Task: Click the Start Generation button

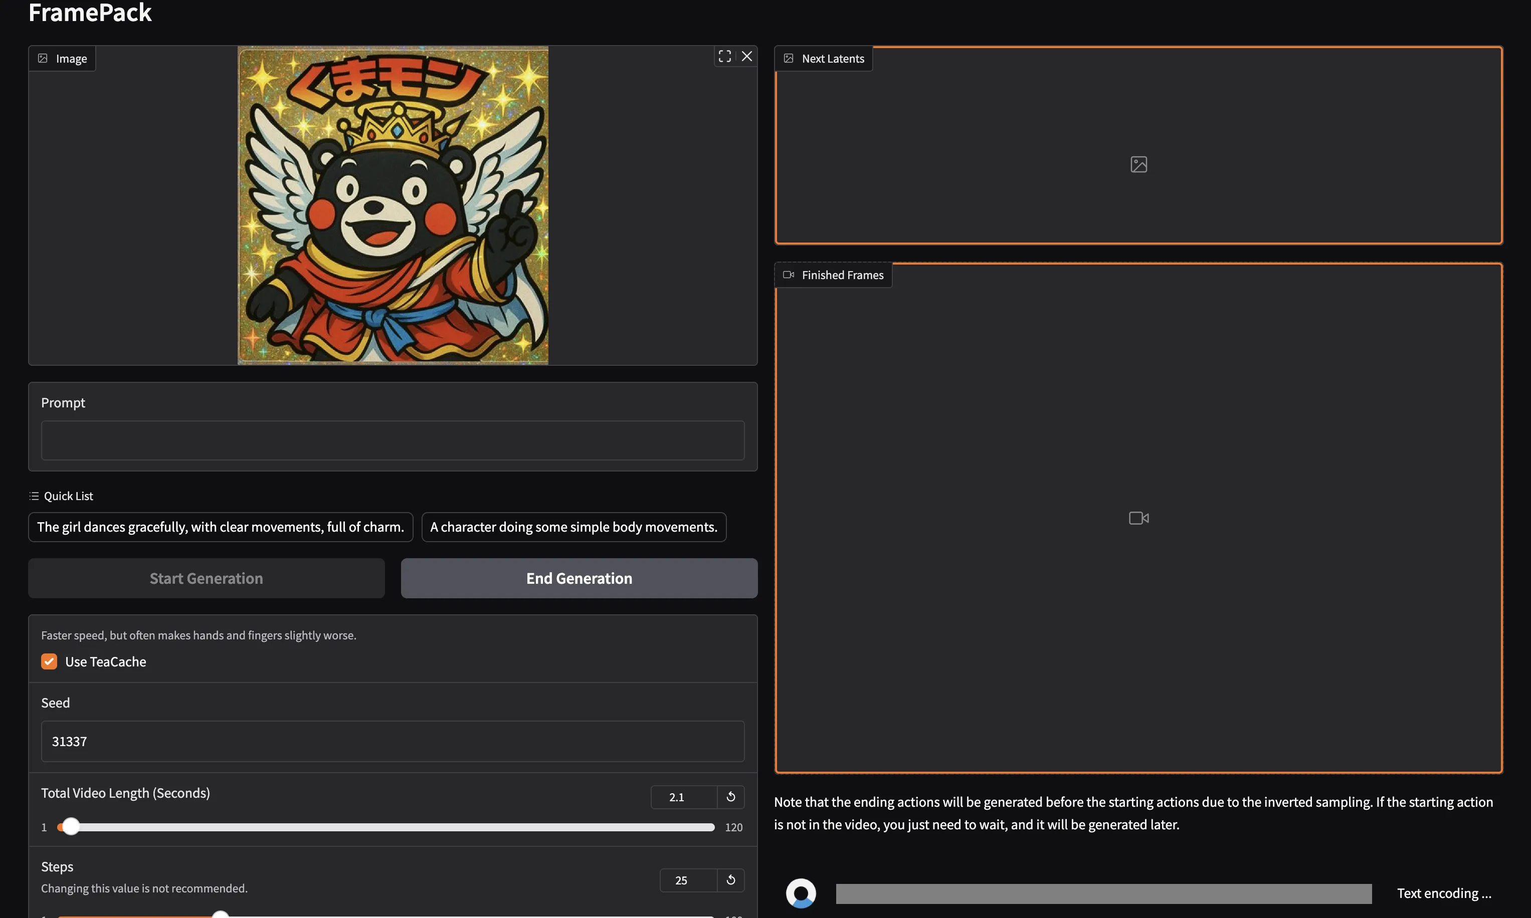Action: [x=206, y=578]
